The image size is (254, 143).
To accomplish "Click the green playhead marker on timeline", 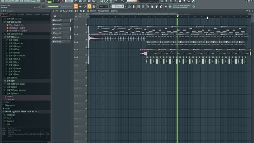I will [x=177, y=16].
